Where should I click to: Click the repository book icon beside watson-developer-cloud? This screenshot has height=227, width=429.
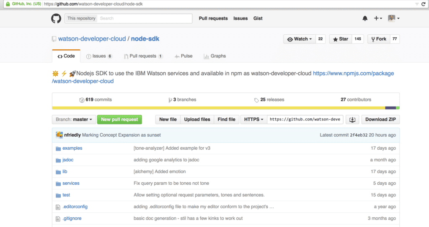54,39
